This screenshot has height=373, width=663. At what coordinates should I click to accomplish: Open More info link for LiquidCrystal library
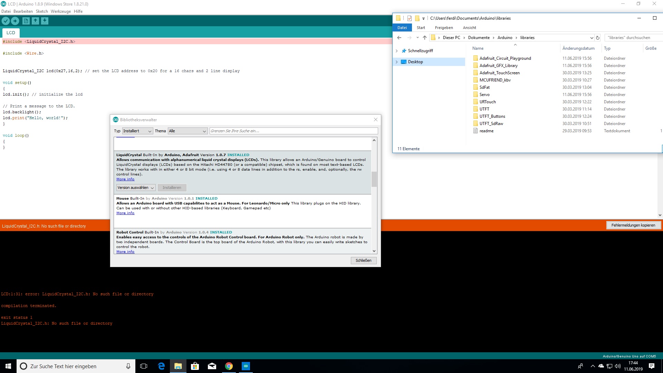(x=125, y=179)
